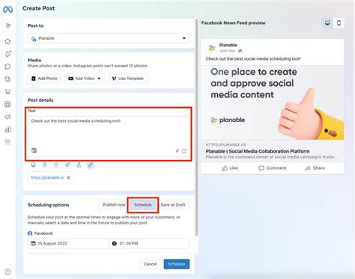Click the https://planable.io link
The width and height of the screenshot is (355, 279).
[x=47, y=177]
